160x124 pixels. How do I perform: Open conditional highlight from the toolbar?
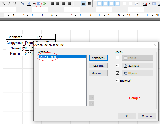tap(38, 4)
